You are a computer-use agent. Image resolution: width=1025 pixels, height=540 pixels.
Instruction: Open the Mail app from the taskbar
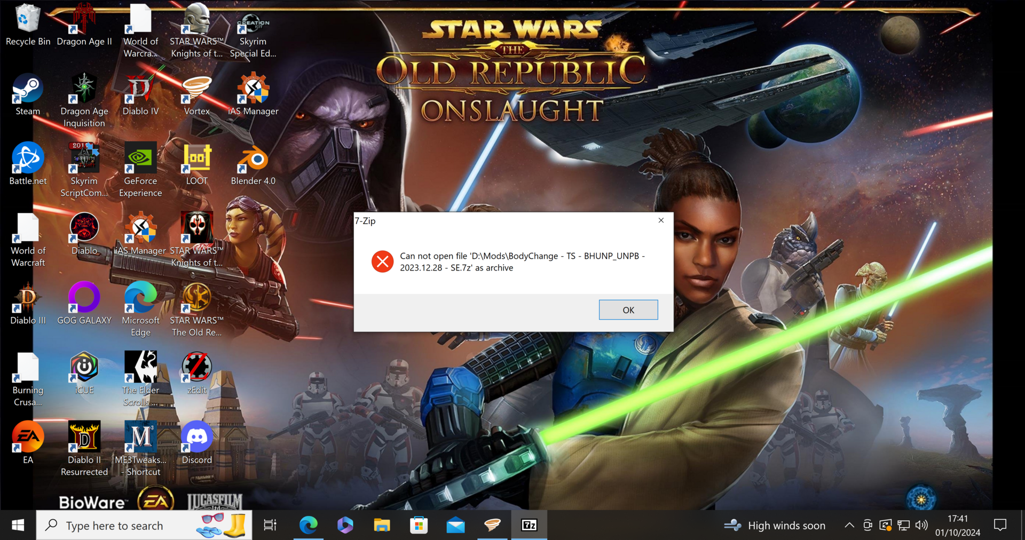click(x=455, y=526)
